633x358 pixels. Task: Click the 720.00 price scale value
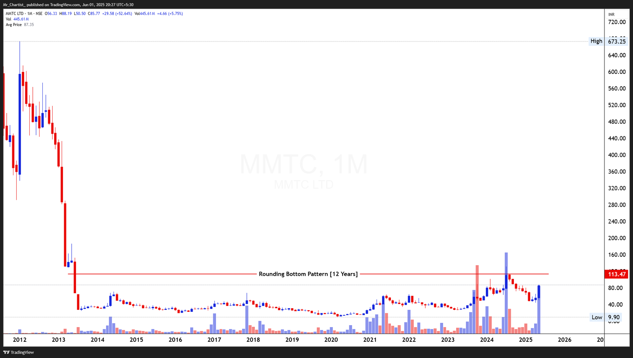616,22
